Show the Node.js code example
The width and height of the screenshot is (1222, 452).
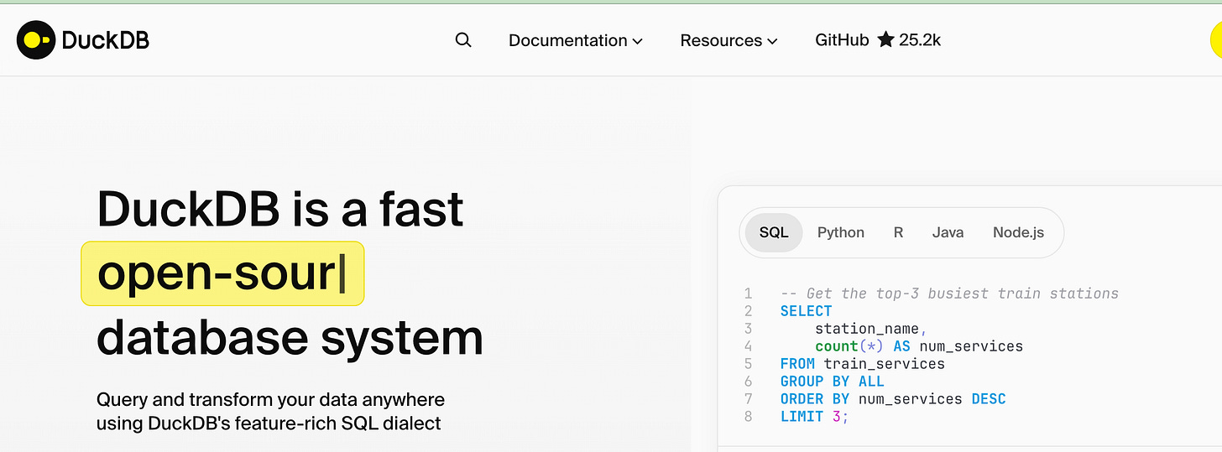point(1018,232)
